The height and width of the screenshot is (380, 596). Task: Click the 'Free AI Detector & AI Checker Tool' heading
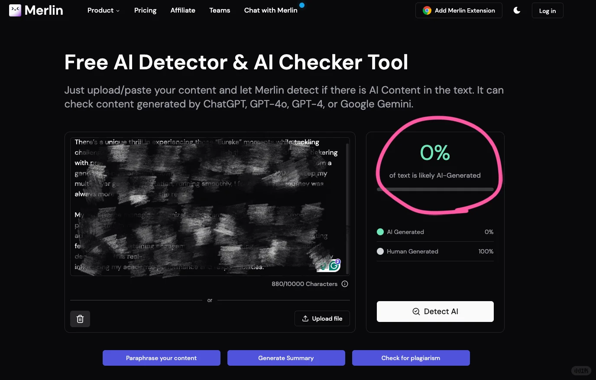point(236,62)
